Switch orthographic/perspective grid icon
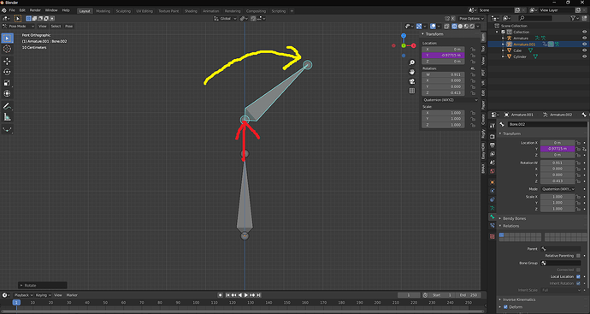Screen dimensions: 590x314 [412, 91]
